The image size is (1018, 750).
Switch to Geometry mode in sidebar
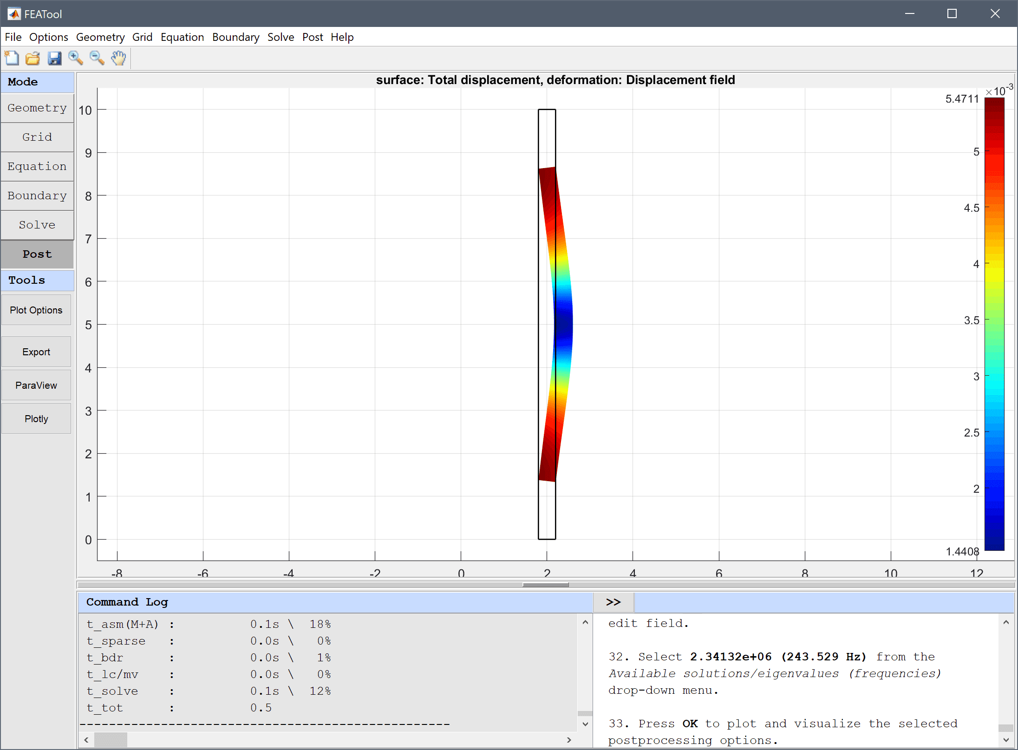[37, 108]
